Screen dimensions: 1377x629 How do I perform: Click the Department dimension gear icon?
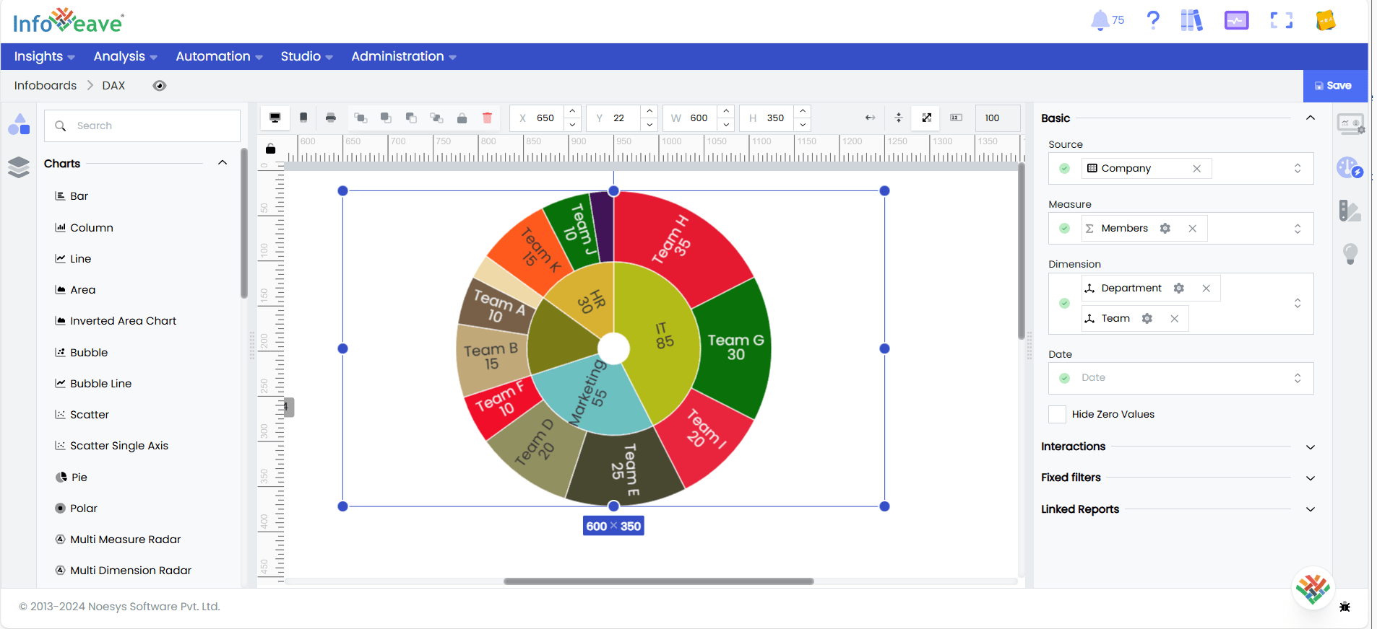(x=1179, y=288)
